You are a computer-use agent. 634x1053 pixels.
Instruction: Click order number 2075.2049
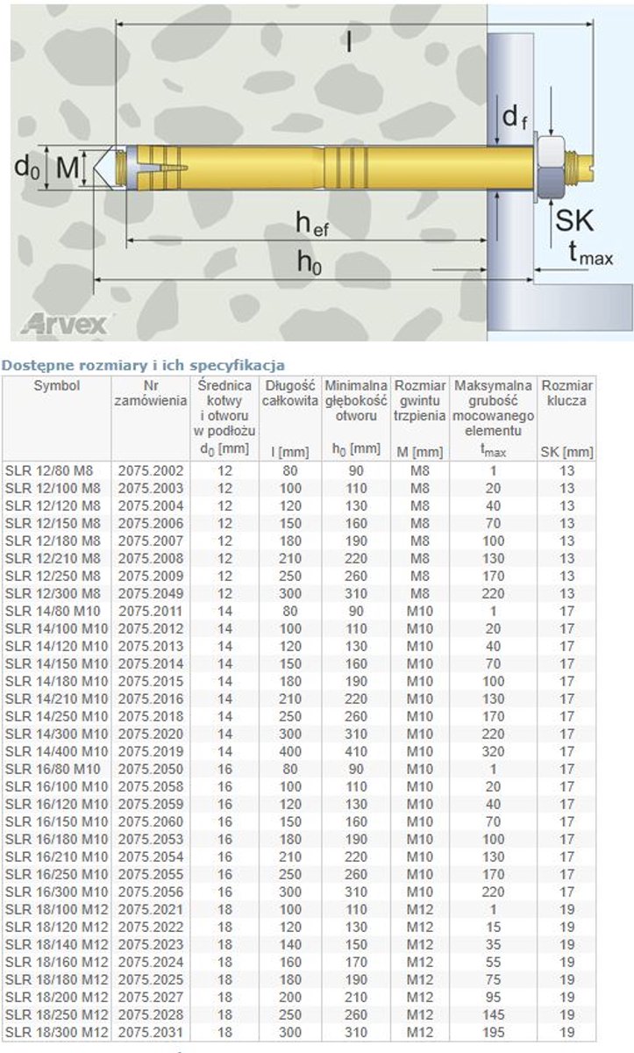(x=151, y=592)
